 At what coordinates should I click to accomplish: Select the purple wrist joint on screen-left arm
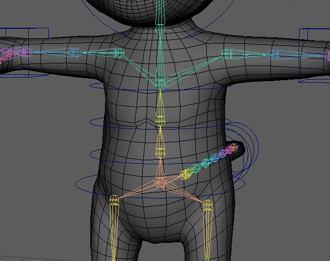[x=27, y=52]
